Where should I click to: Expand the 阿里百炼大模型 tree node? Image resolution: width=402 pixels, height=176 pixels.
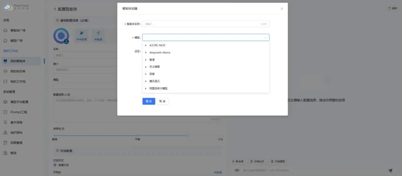click(x=146, y=89)
